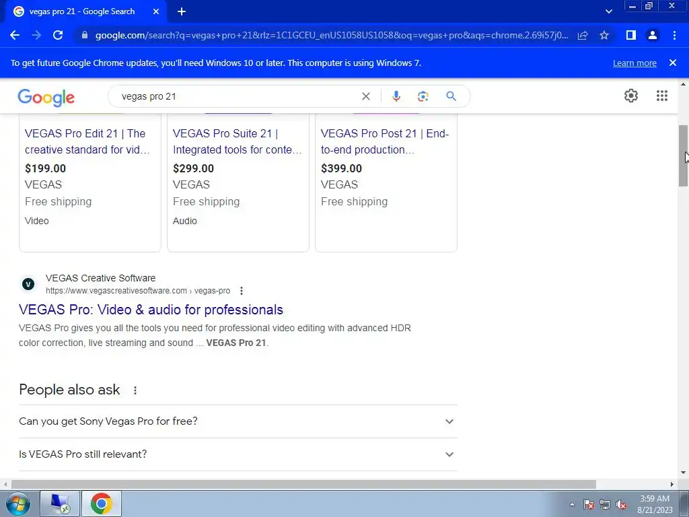Image resolution: width=689 pixels, height=517 pixels.
Task: Click the vertical scrollbar thumb
Action: click(683, 156)
